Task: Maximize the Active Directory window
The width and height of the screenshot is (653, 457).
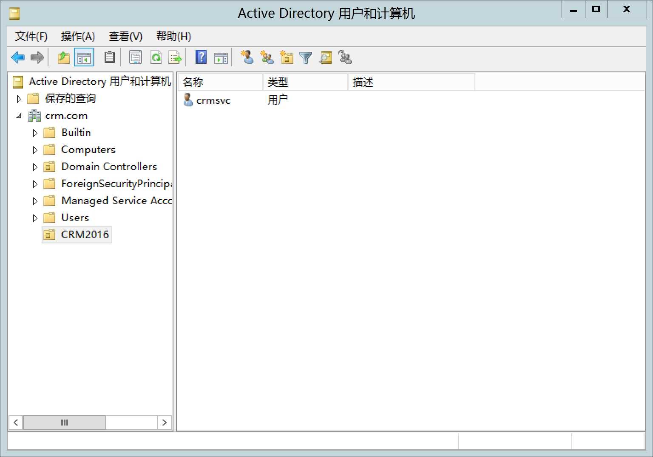Action: click(x=596, y=9)
